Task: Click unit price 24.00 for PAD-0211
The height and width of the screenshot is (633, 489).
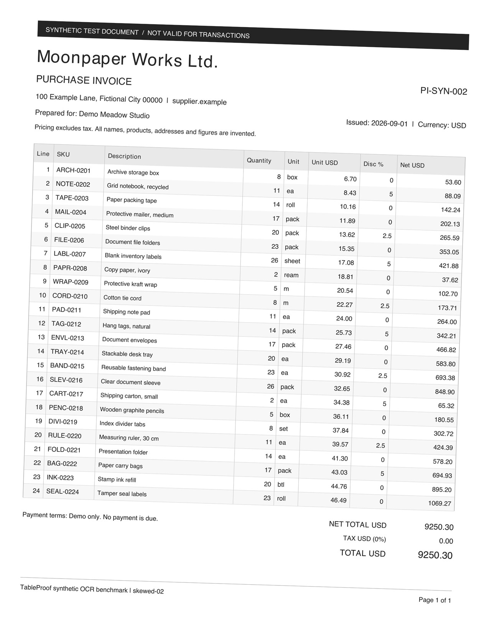Action: [x=344, y=318]
